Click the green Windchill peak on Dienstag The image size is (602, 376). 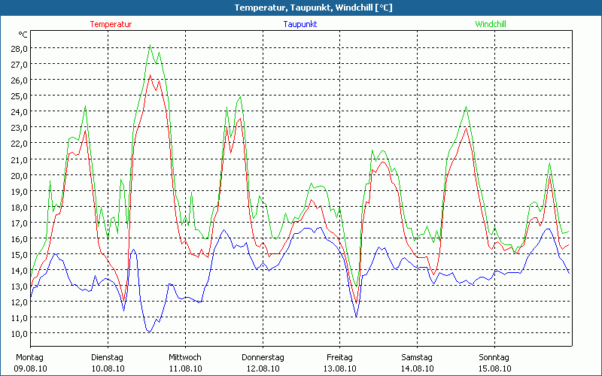point(150,45)
